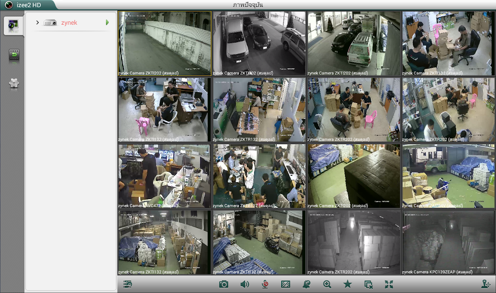The image size is (496, 293).
Task: Take a snapshot with the camera icon
Action: click(x=223, y=284)
